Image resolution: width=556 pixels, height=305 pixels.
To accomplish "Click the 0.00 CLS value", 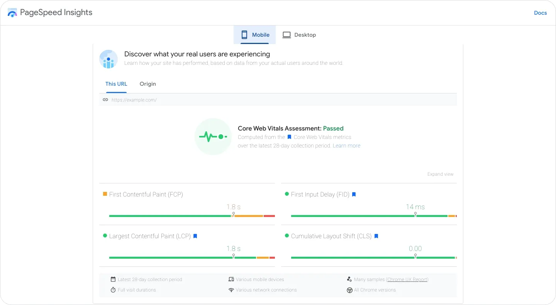I will coord(415,249).
